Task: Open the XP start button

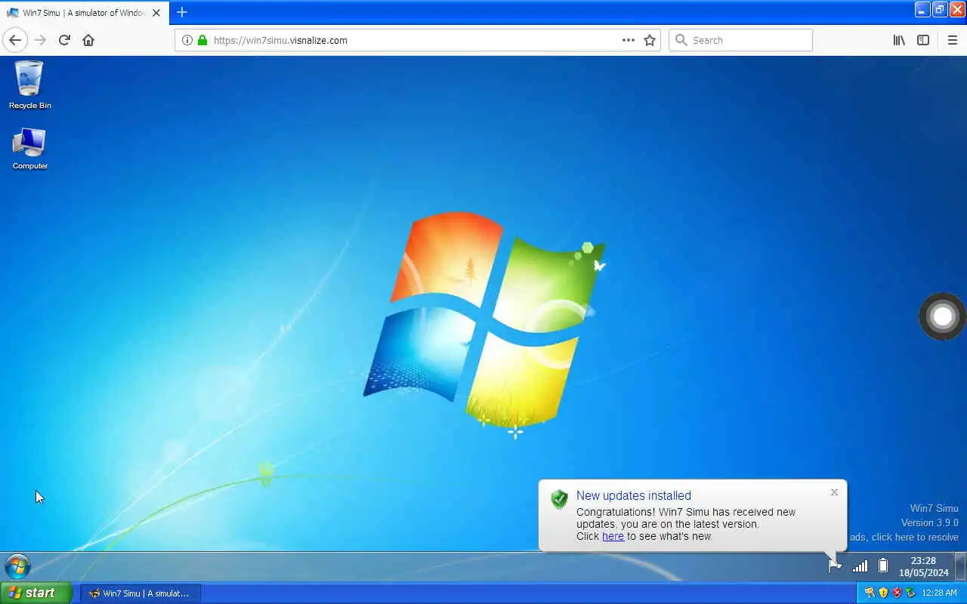Action: click(x=36, y=593)
